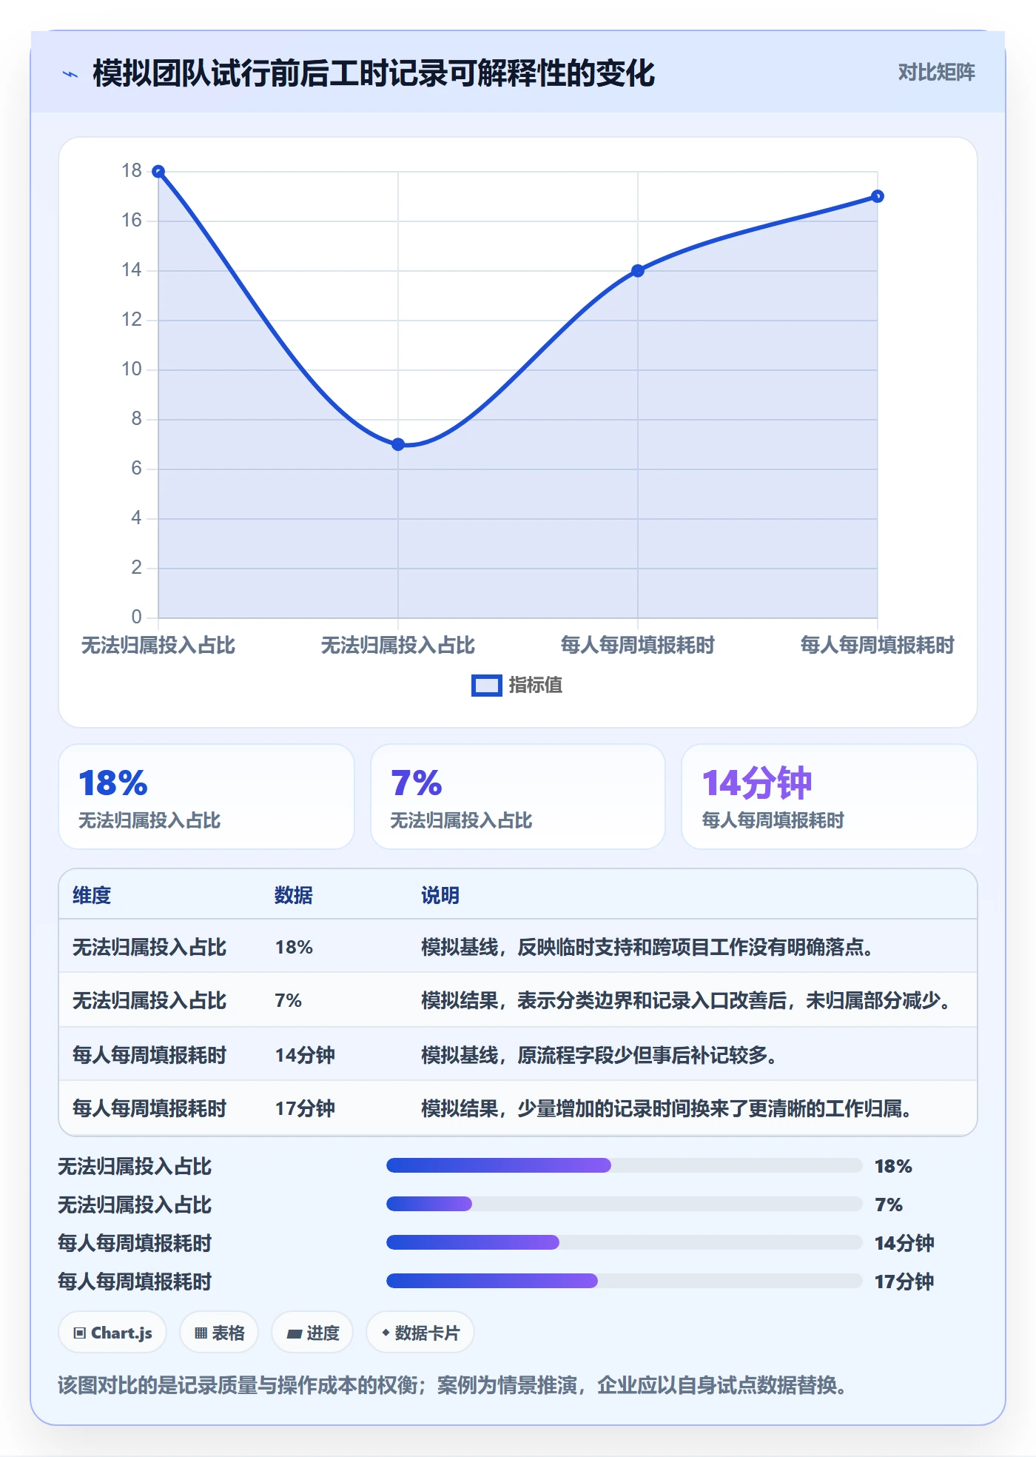Click the 维度 column header

tap(92, 895)
